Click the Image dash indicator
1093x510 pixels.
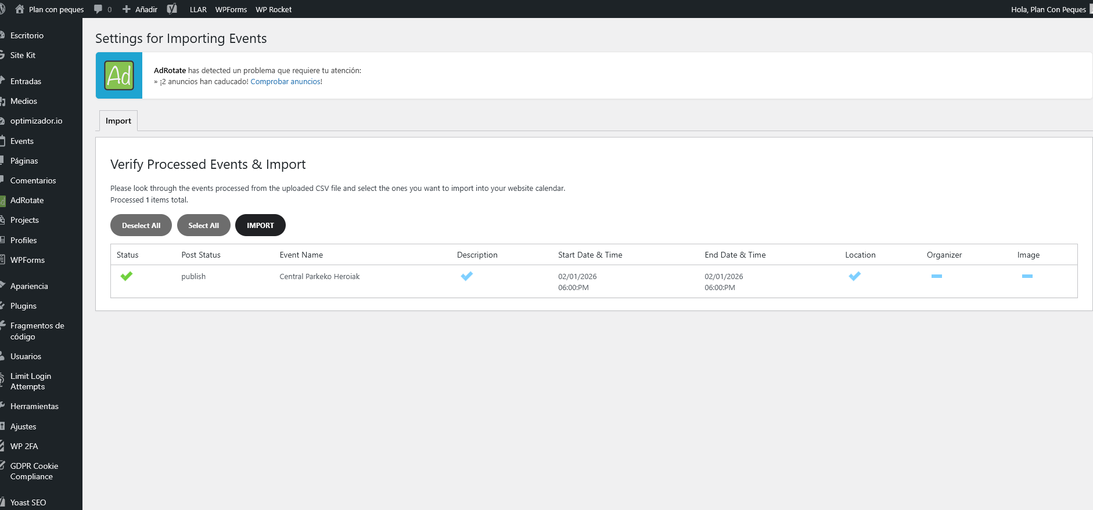(x=1027, y=276)
